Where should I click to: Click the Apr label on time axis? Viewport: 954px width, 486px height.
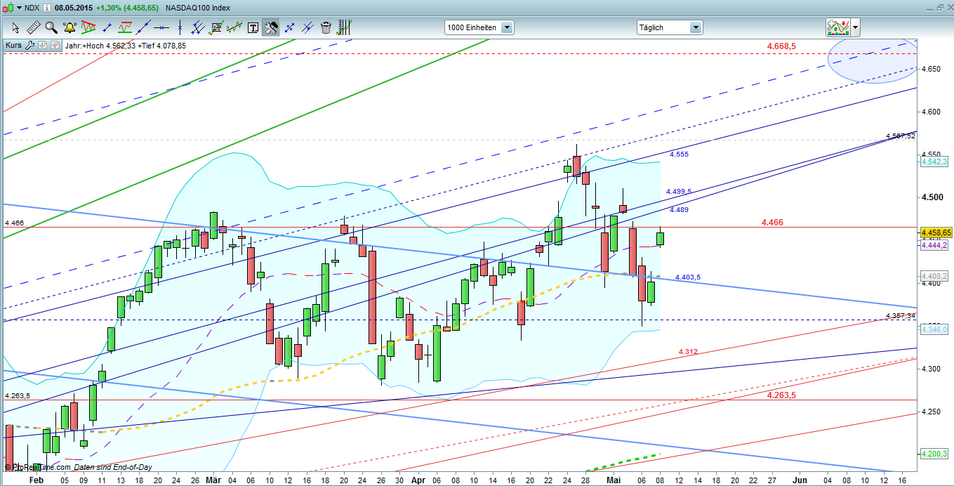[x=418, y=480]
